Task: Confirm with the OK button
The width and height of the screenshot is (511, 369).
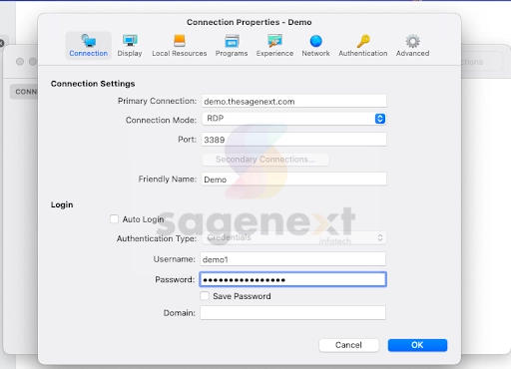Action: click(x=417, y=345)
